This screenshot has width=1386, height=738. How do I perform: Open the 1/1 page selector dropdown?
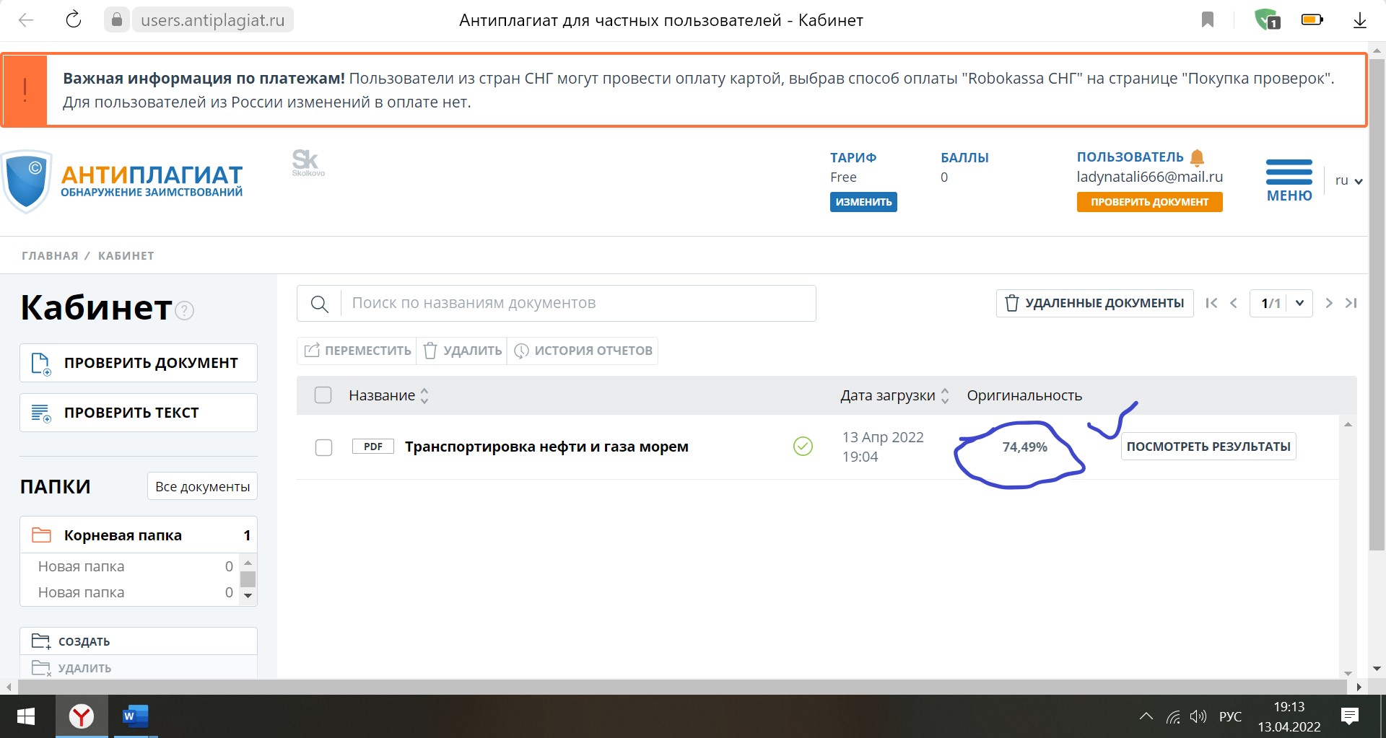pyautogui.click(x=1299, y=303)
